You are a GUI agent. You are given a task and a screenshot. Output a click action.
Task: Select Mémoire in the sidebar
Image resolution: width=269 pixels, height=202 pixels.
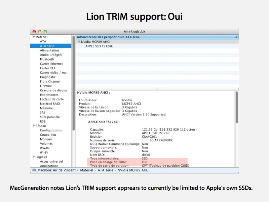(46, 108)
